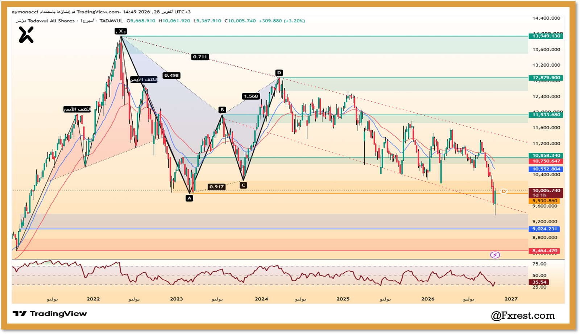580x334 pixels.
Task: Click 75.00 on the RSI scale
Action: (539, 264)
